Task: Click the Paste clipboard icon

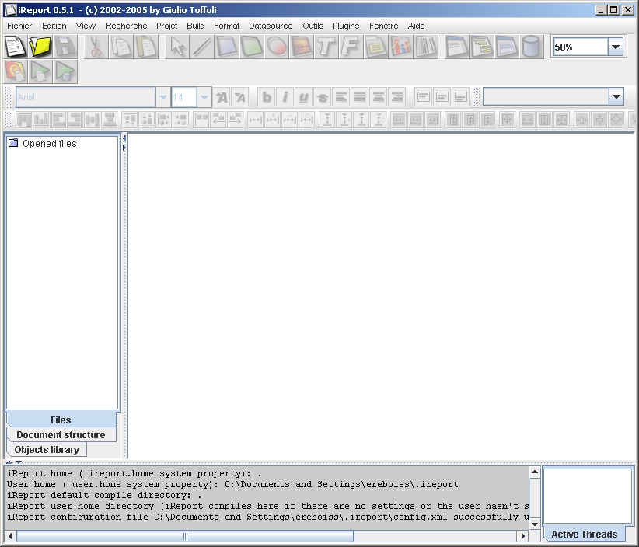Action: pos(145,47)
